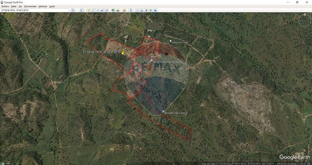Click the Save Image icon
The height and width of the screenshot is (165, 312).
[147, 10]
